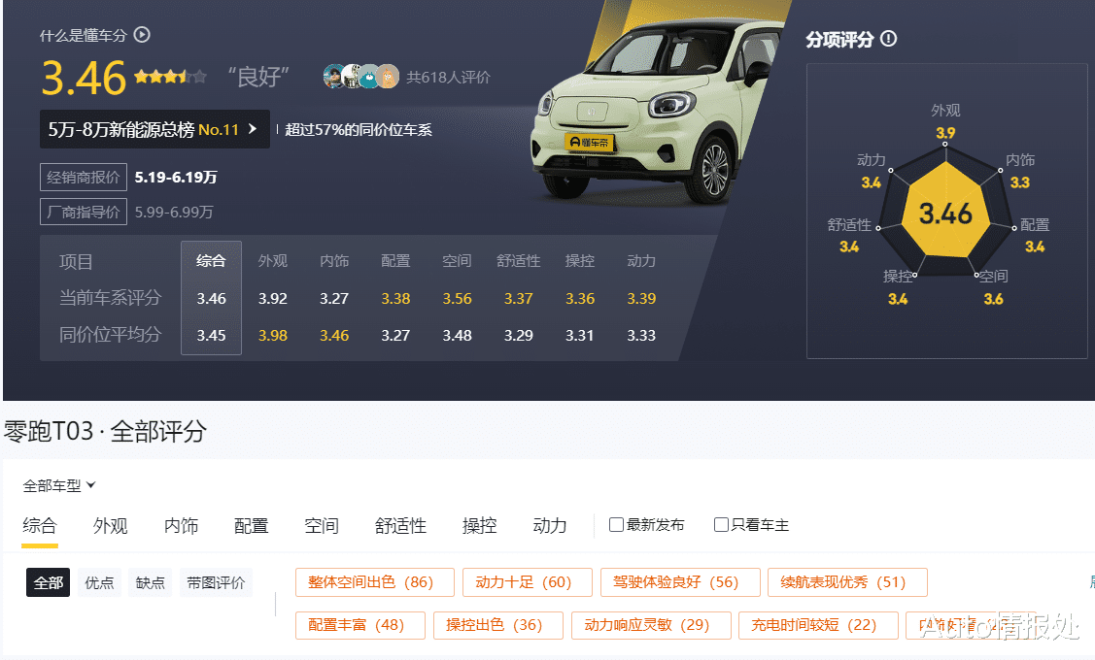The height and width of the screenshot is (660, 1095).
Task: Switch to the 外观 review tab
Action: pos(111,525)
